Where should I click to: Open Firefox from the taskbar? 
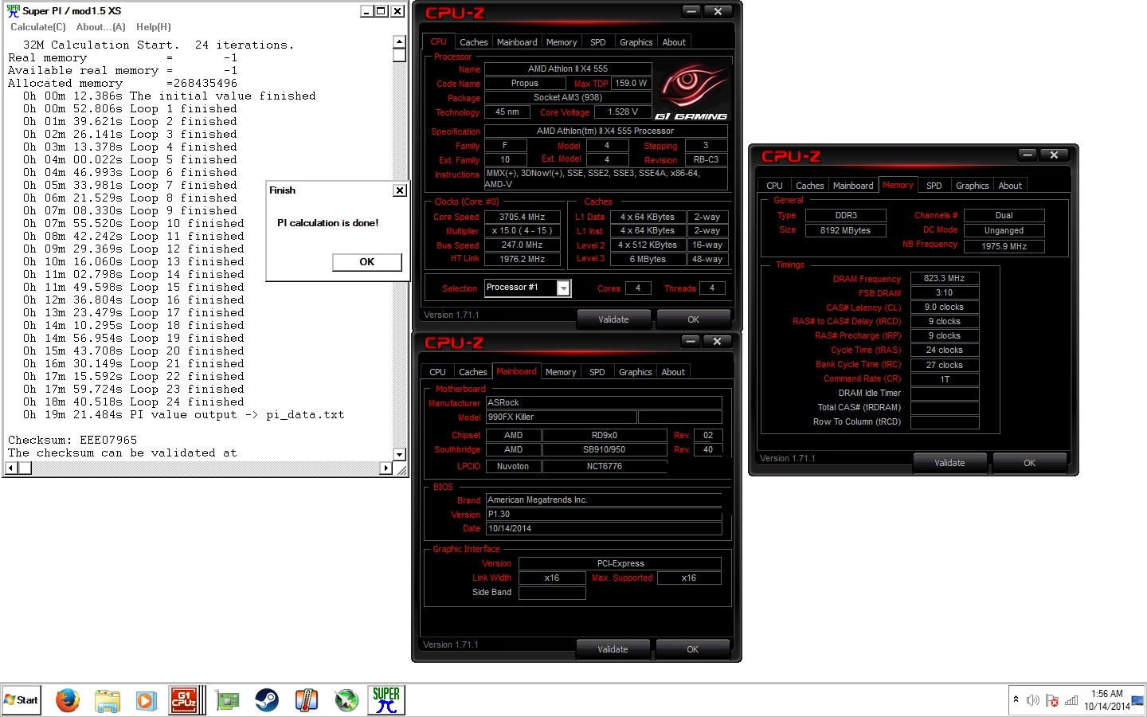click(68, 700)
